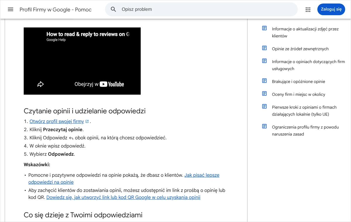Click heading Co się dzieje z Twoimi odpowiedziami
The width and height of the screenshot is (351, 222).
(83, 215)
